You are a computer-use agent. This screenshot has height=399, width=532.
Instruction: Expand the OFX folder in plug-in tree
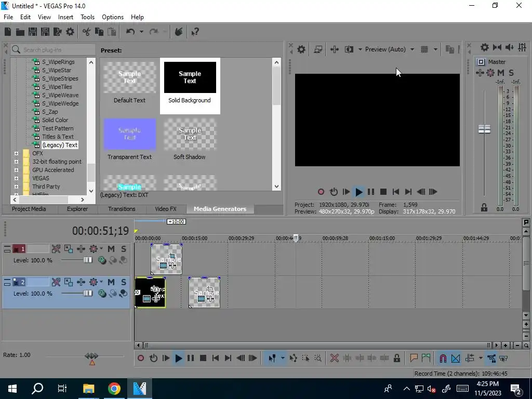pos(16,153)
